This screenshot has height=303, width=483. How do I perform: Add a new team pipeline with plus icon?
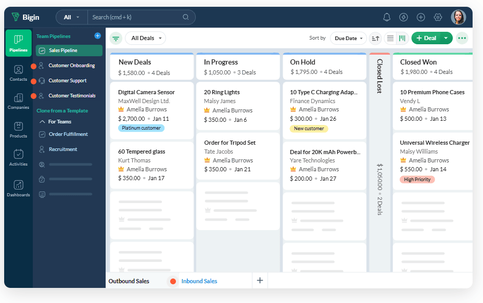pos(98,36)
